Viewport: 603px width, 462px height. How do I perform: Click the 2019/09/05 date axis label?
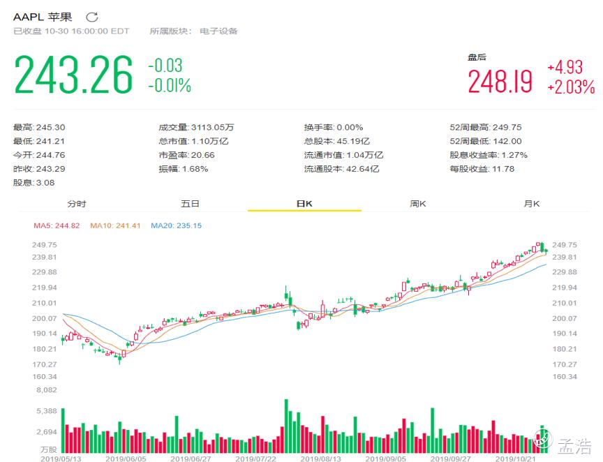(x=386, y=459)
